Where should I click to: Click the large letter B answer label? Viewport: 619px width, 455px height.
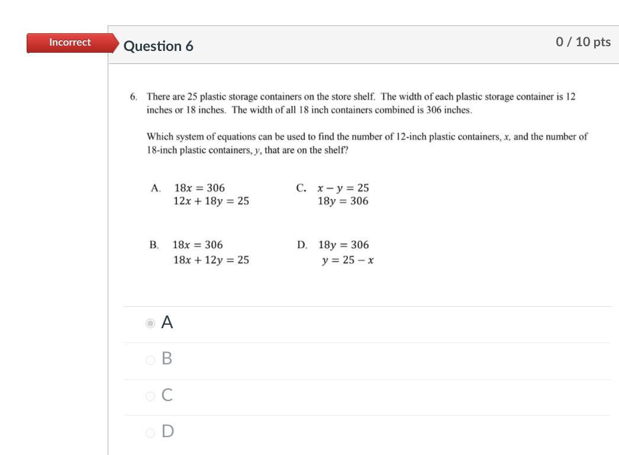tap(167, 359)
